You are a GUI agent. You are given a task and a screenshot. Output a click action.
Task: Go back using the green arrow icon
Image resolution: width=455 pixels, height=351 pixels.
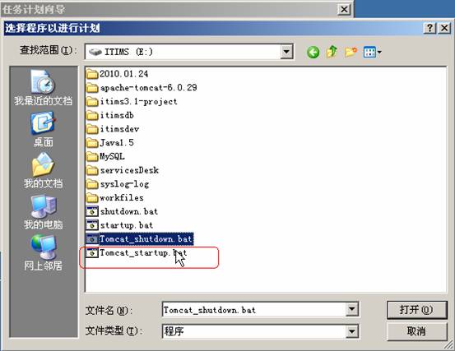pyautogui.click(x=313, y=52)
